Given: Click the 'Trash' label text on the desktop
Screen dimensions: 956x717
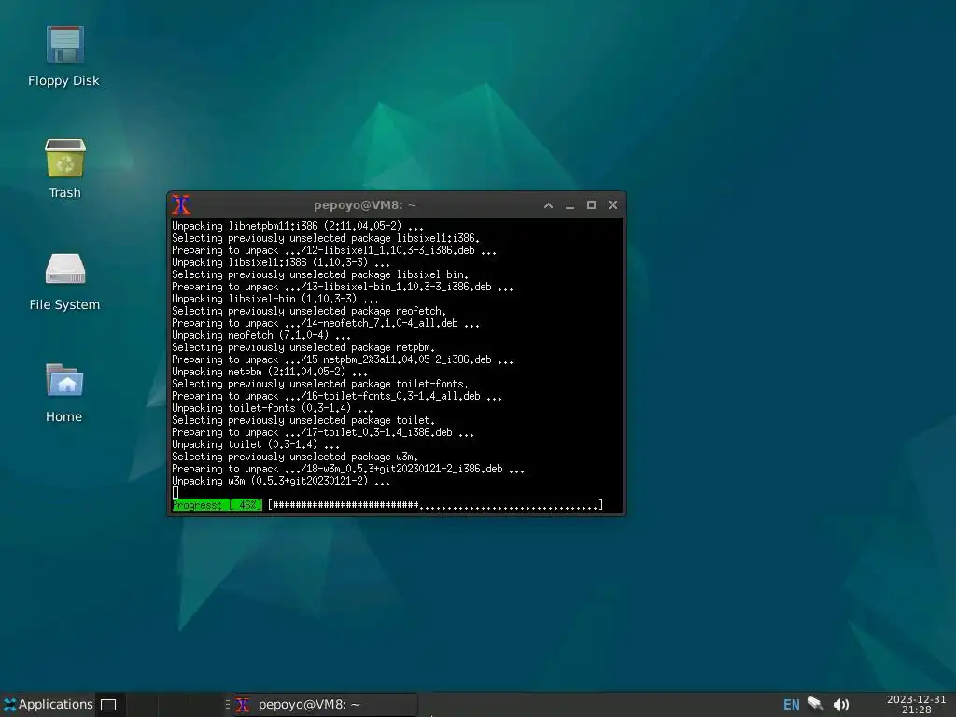Looking at the screenshot, I should point(64,192).
